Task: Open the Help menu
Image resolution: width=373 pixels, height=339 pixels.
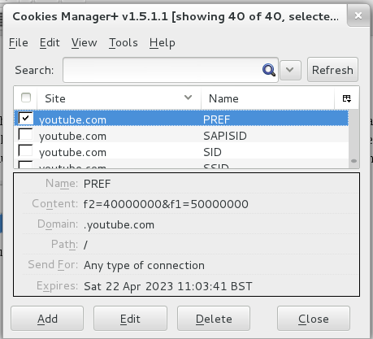Action: pyautogui.click(x=163, y=43)
